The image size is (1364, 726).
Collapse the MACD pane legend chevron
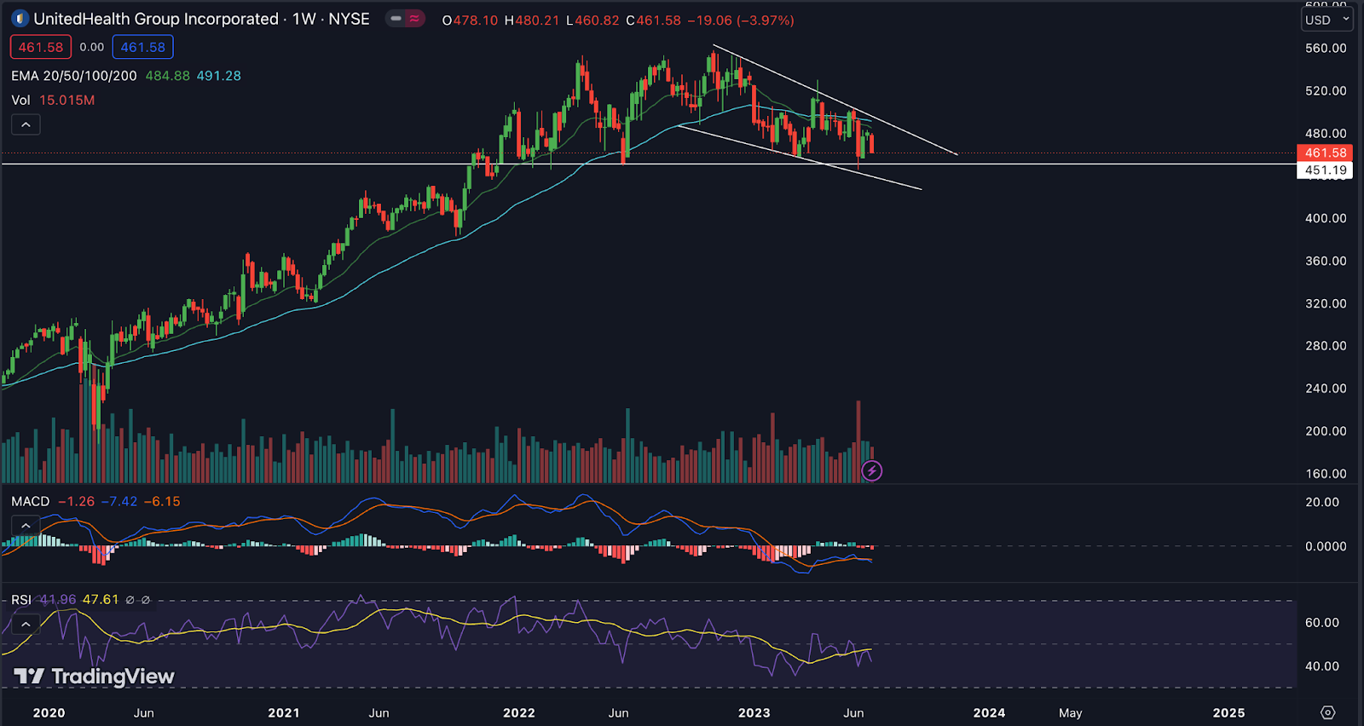pyautogui.click(x=26, y=526)
